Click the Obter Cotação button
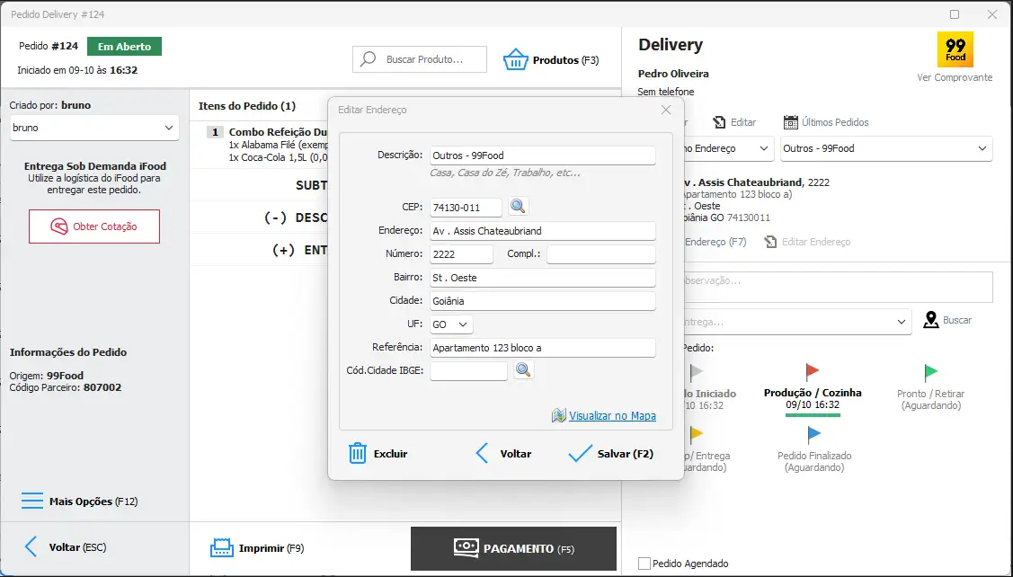The width and height of the screenshot is (1013, 577). (94, 226)
